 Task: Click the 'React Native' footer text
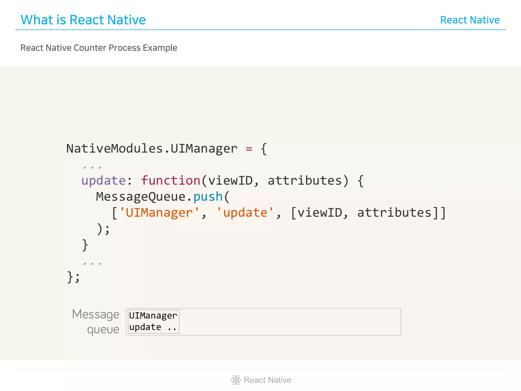click(267, 380)
